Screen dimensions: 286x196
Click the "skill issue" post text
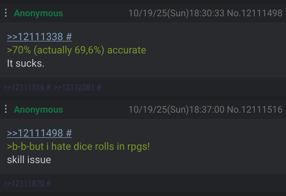(x=29, y=160)
